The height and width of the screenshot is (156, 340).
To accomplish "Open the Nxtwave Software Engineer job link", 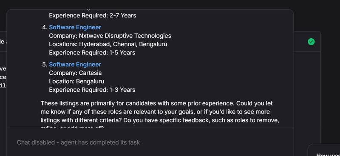I will tap(75, 27).
